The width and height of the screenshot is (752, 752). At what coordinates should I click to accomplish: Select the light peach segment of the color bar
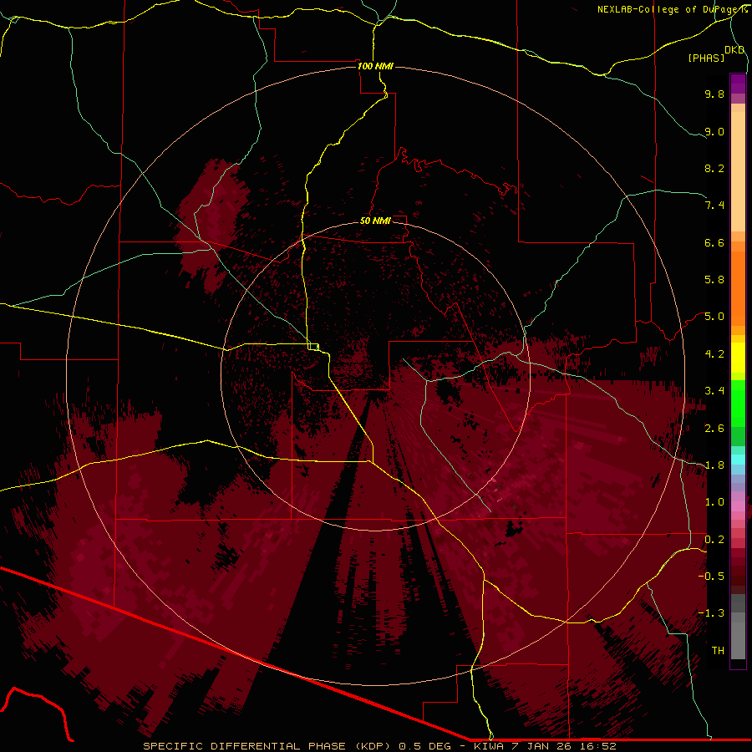(x=738, y=171)
